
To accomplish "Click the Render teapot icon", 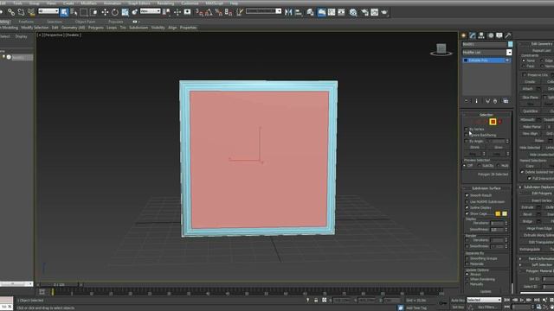I will pyautogui.click(x=384, y=12).
